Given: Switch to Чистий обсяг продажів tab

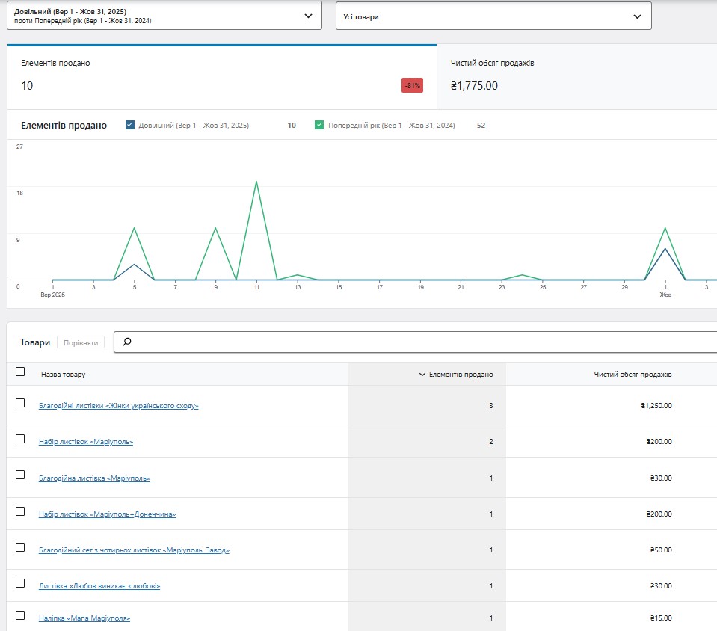Looking at the screenshot, I should [x=576, y=77].
